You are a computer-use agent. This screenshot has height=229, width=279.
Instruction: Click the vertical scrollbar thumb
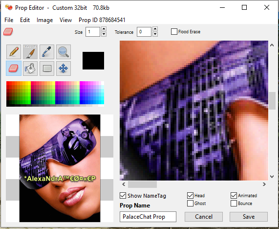click(272, 101)
